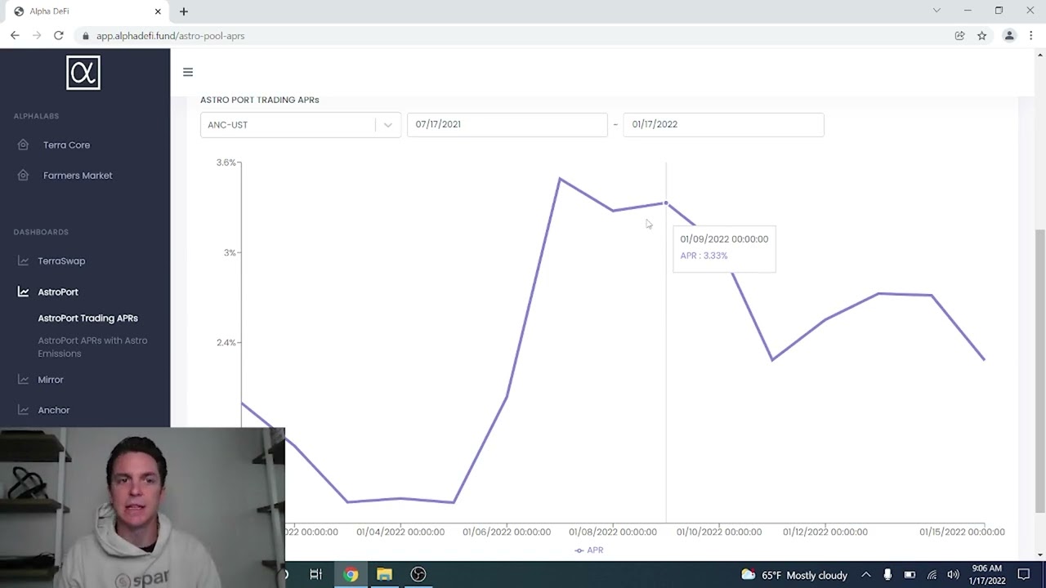Click the microphone tray icon
Viewport: 1046px width, 588px height.
pos(887,575)
